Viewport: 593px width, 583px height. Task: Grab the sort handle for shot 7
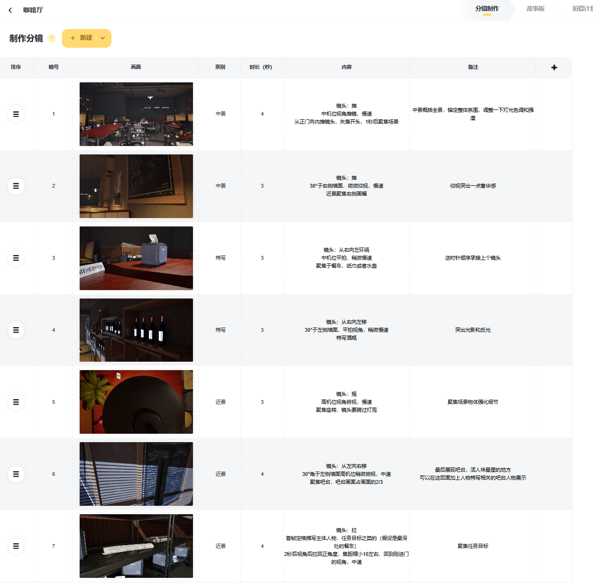tap(16, 547)
